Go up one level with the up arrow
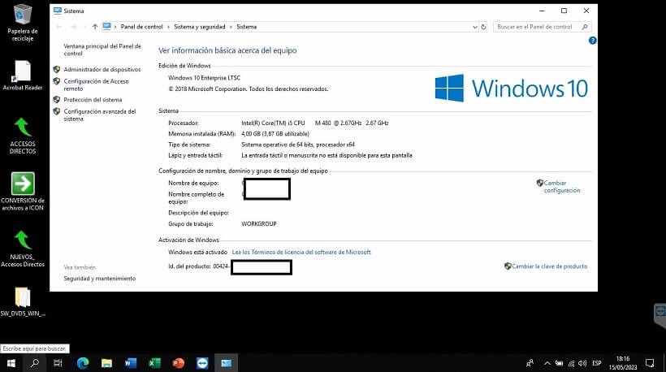This screenshot has width=666, height=372. 95,27
